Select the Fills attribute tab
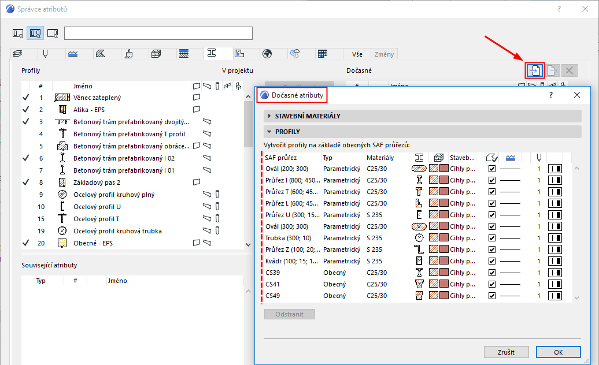 101,54
